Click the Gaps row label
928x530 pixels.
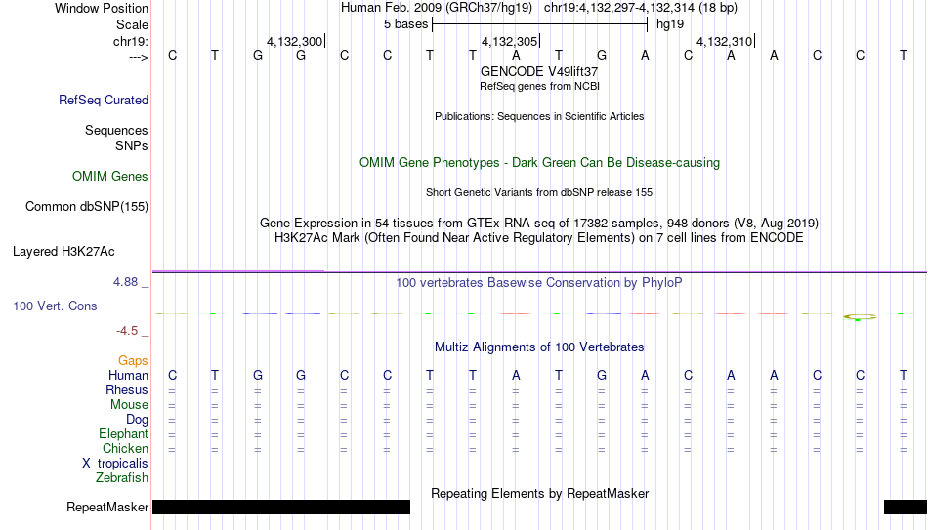coord(133,360)
